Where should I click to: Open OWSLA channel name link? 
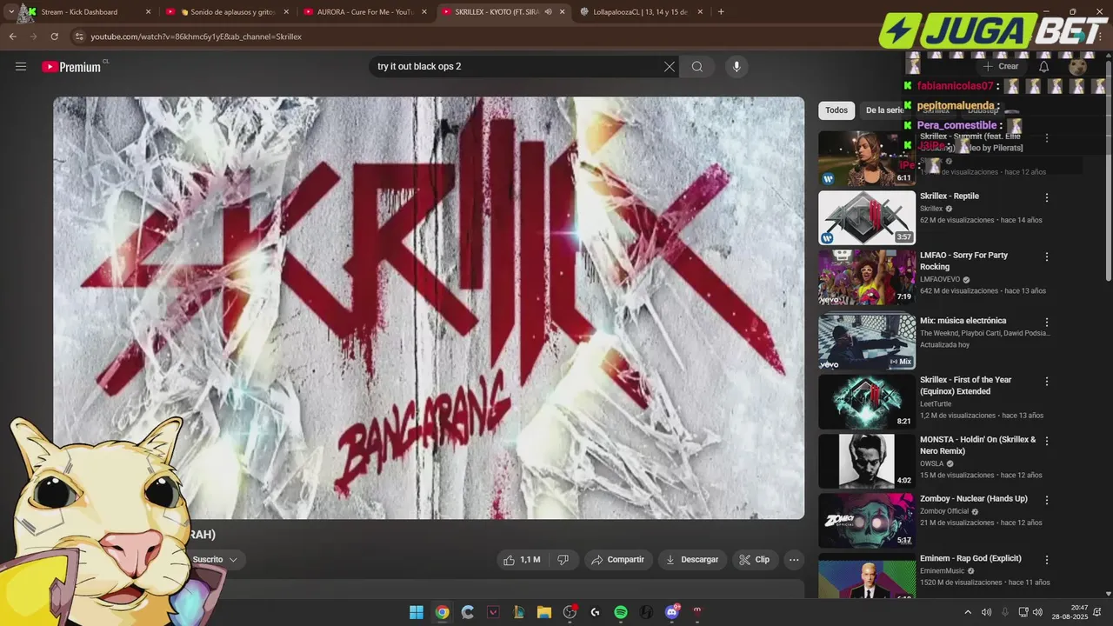(x=931, y=463)
